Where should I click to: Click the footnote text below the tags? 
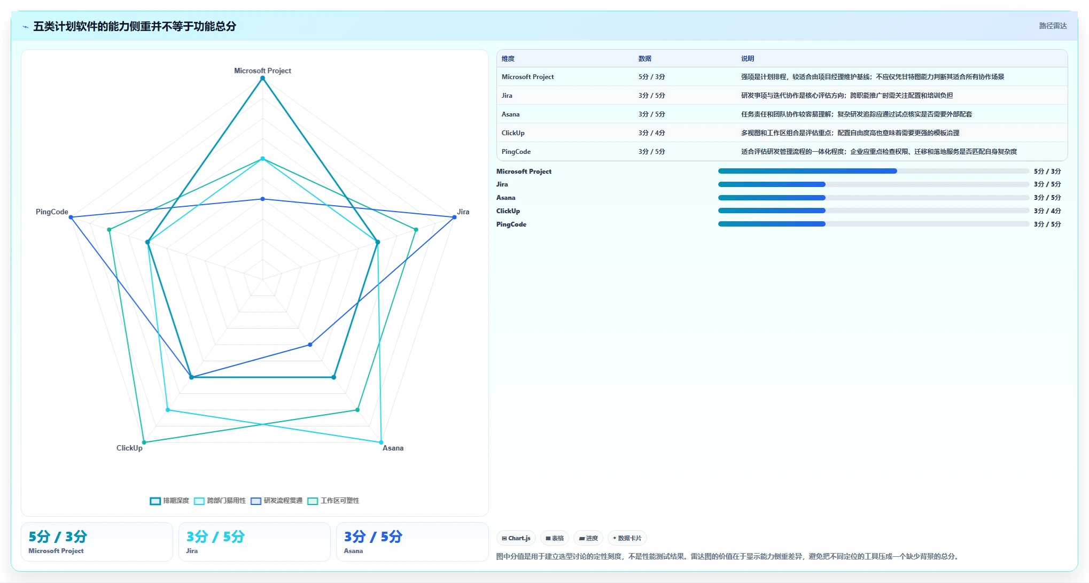tap(728, 556)
